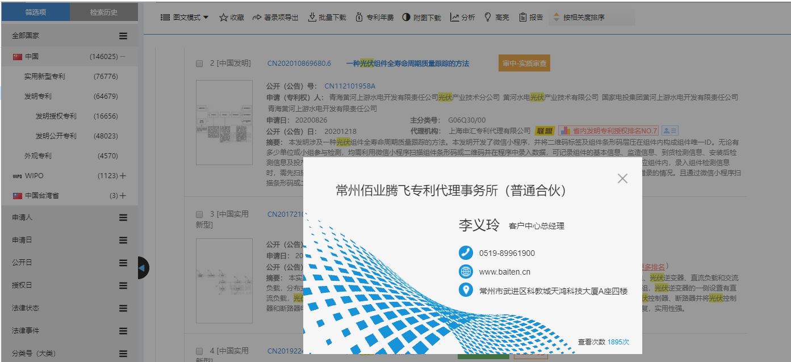Screen dimensions: 791x362
Task: Open the 申请人 filter menu icon
Action: [123, 217]
